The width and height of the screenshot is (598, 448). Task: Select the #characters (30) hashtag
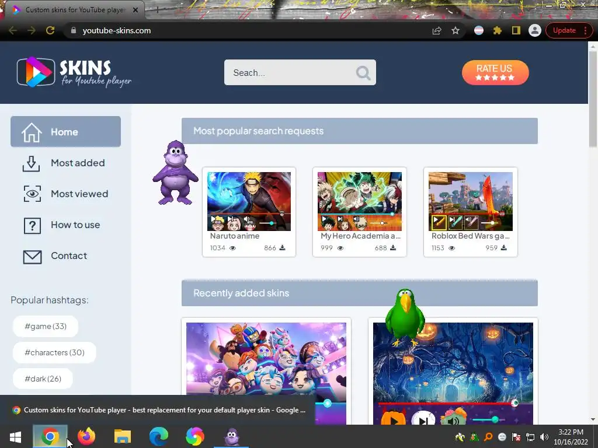[54, 352]
